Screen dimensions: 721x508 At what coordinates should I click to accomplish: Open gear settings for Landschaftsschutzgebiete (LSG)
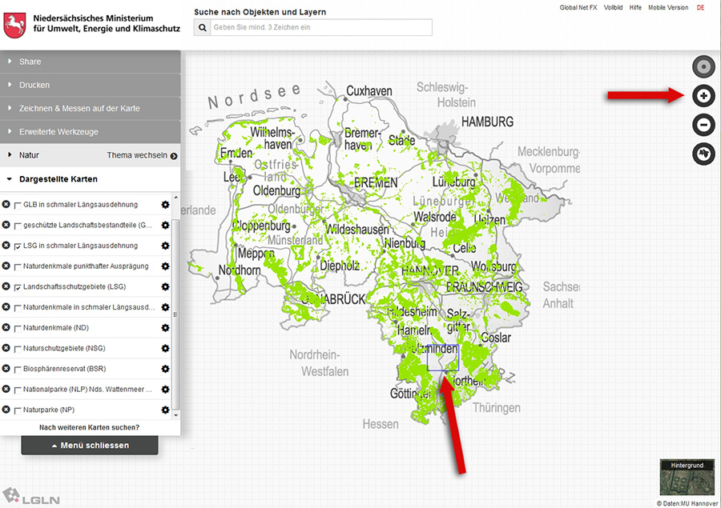pyautogui.click(x=165, y=286)
